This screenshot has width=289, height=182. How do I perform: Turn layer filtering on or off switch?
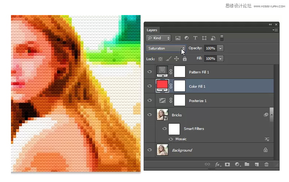(x=222, y=38)
